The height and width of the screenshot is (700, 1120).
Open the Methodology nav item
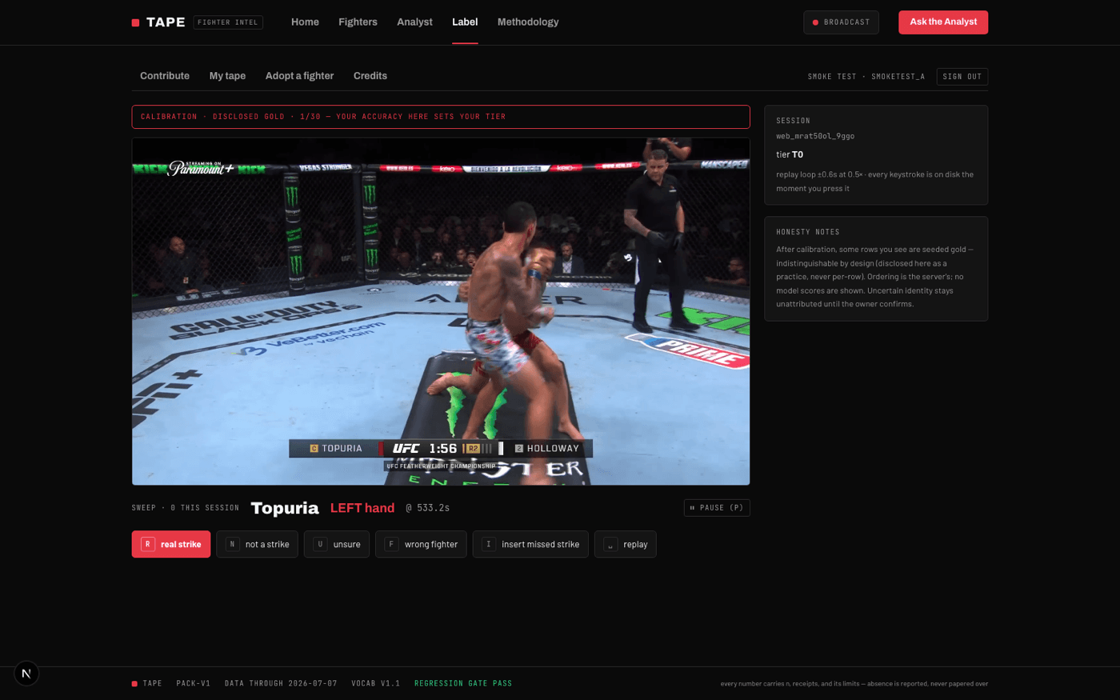pyautogui.click(x=528, y=22)
